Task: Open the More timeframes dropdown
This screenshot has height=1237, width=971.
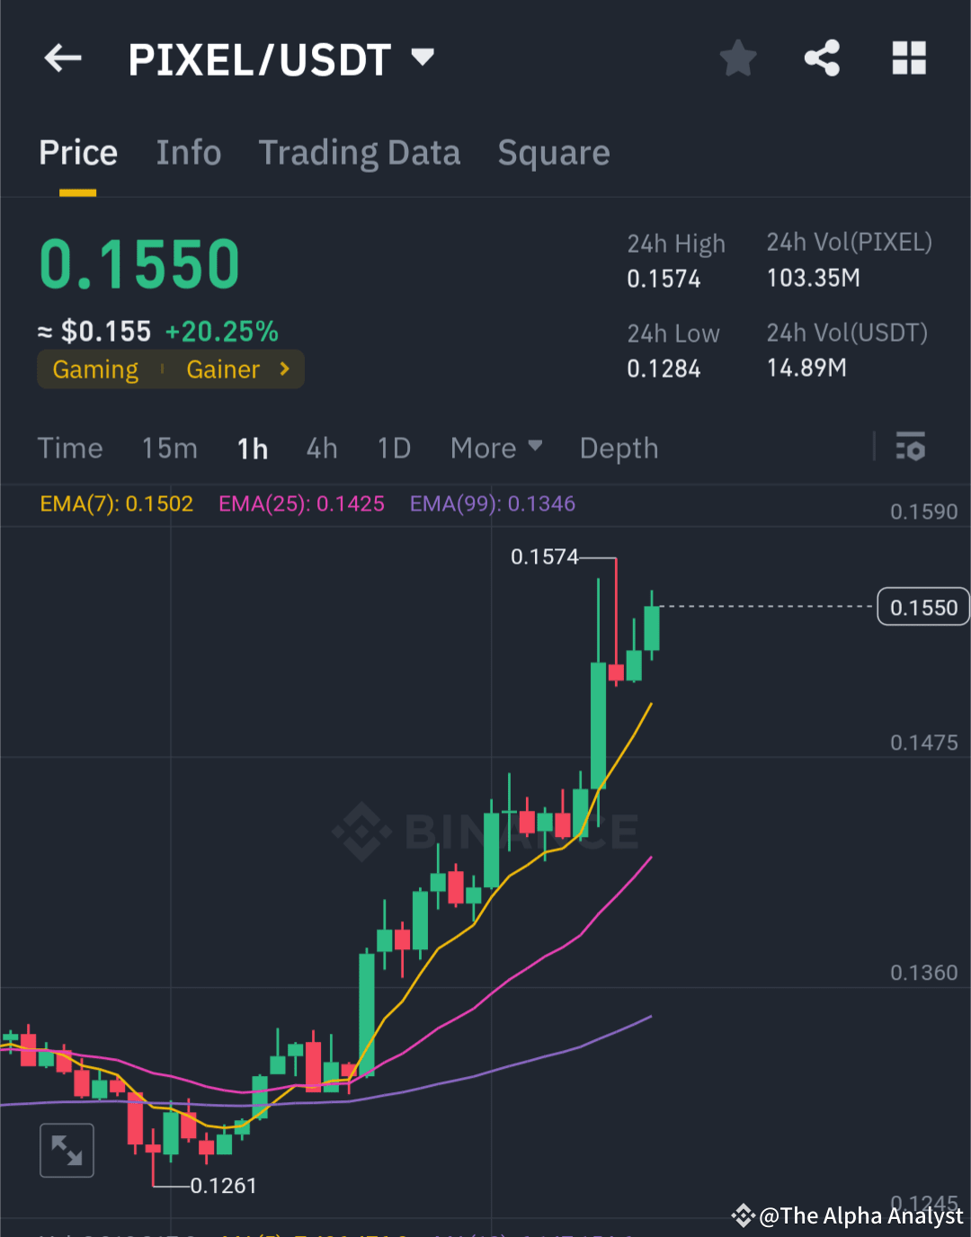Action: coord(495,448)
